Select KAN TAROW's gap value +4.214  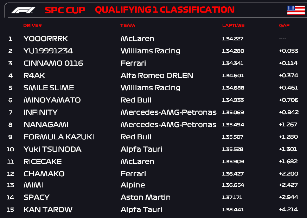click(288, 209)
